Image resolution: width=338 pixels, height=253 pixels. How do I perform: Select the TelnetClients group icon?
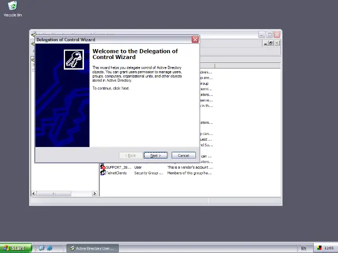pyautogui.click(x=102, y=173)
